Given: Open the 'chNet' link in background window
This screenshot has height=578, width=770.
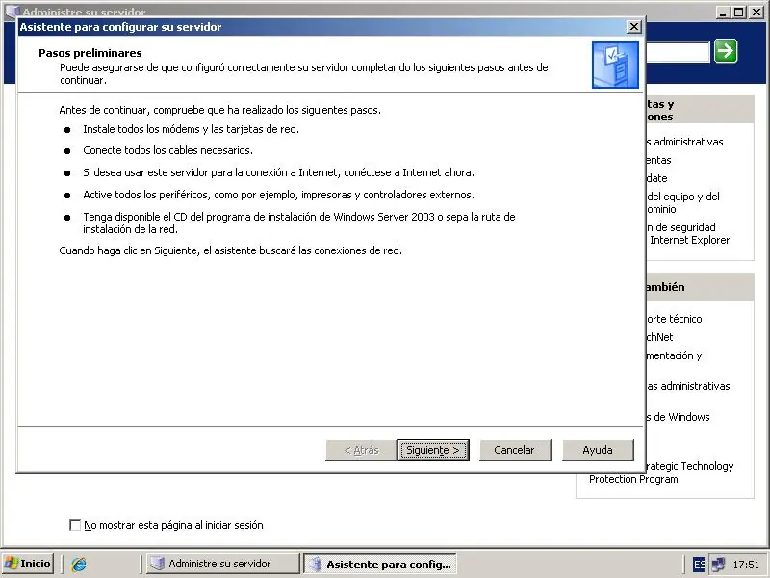Looking at the screenshot, I should coord(659,337).
